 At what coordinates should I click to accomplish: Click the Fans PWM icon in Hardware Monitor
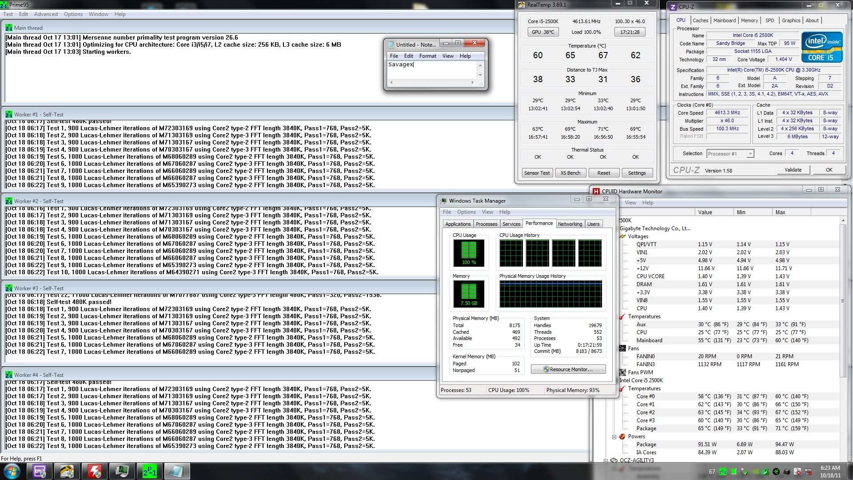click(622, 372)
